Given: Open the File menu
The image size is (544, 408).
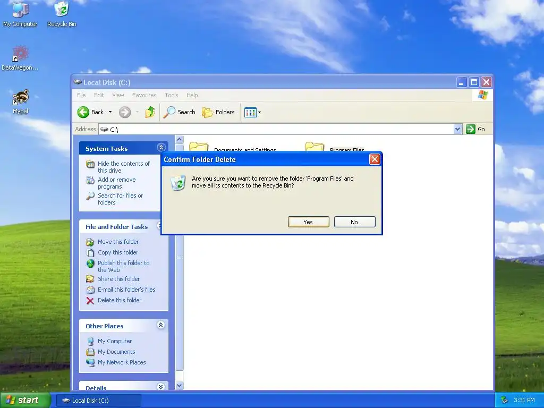Looking at the screenshot, I should 81,95.
